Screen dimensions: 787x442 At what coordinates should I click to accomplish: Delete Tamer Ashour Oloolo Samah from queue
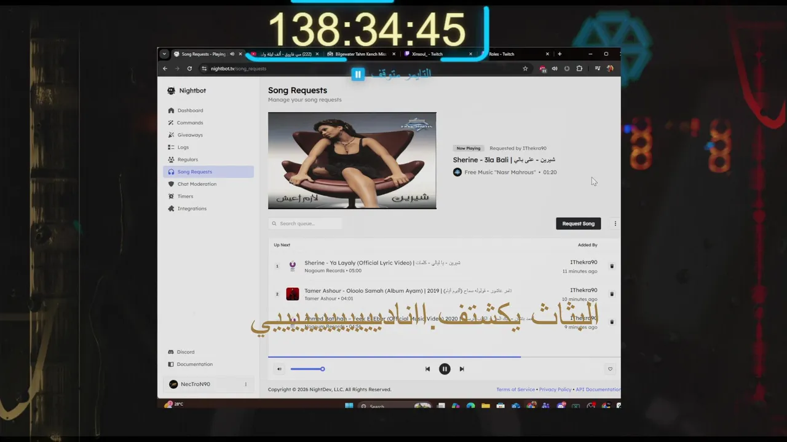pyautogui.click(x=611, y=294)
